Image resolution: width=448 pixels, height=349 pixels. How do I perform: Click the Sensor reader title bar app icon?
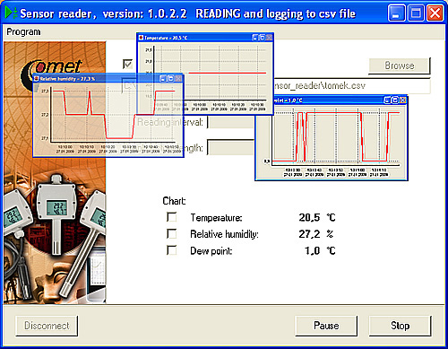(x=12, y=13)
